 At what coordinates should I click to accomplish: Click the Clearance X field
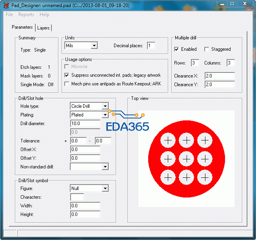220,76
